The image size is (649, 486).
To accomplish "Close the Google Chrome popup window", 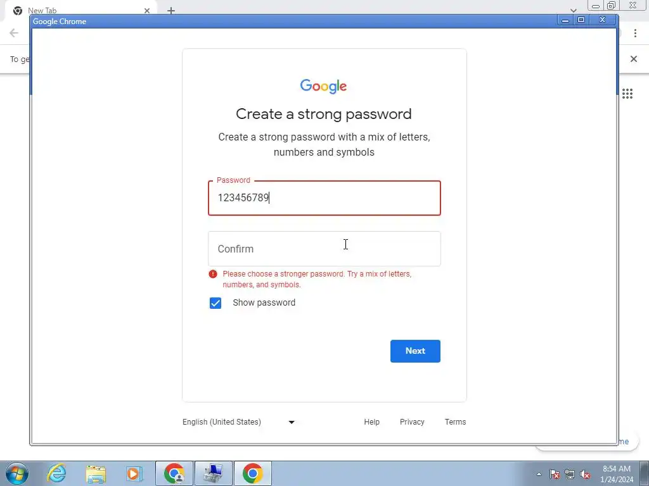I will pyautogui.click(x=603, y=20).
